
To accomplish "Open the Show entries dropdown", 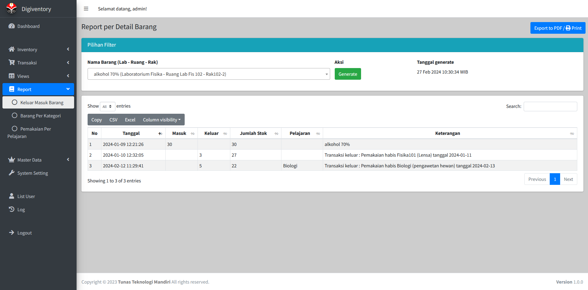I will click(107, 106).
